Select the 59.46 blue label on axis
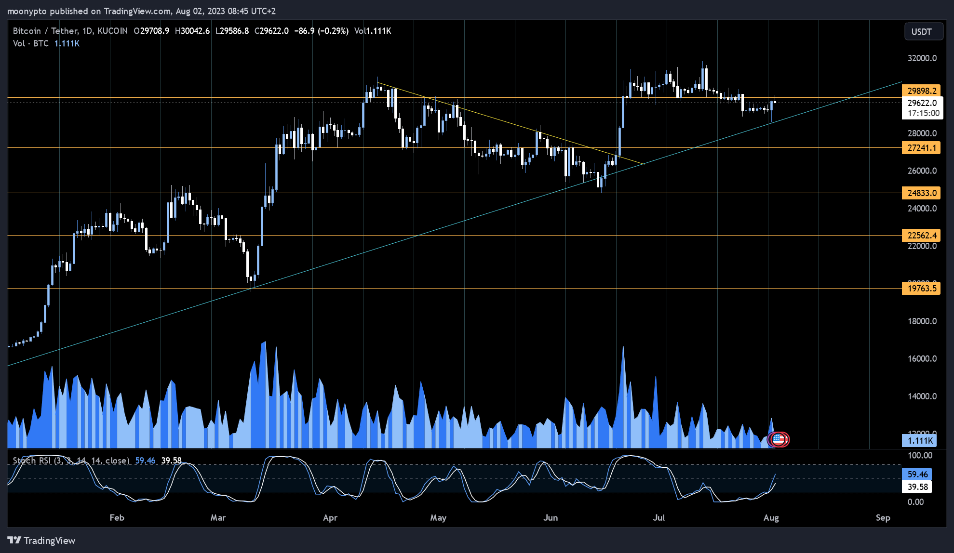 [x=917, y=474]
